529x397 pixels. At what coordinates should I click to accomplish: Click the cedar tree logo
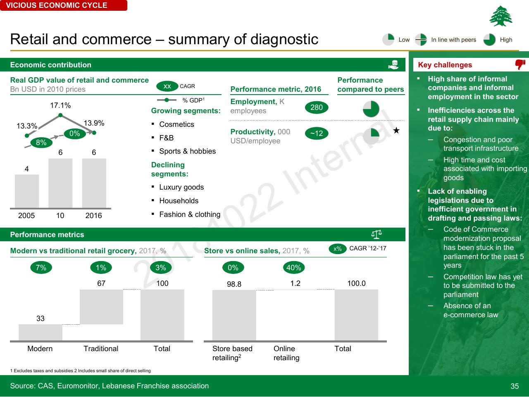click(501, 16)
